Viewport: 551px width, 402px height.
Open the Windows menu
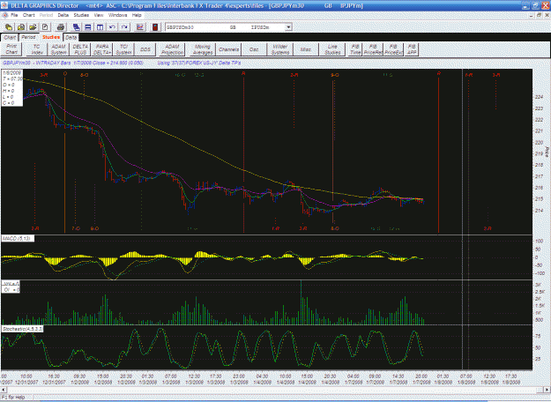pyautogui.click(x=118, y=15)
